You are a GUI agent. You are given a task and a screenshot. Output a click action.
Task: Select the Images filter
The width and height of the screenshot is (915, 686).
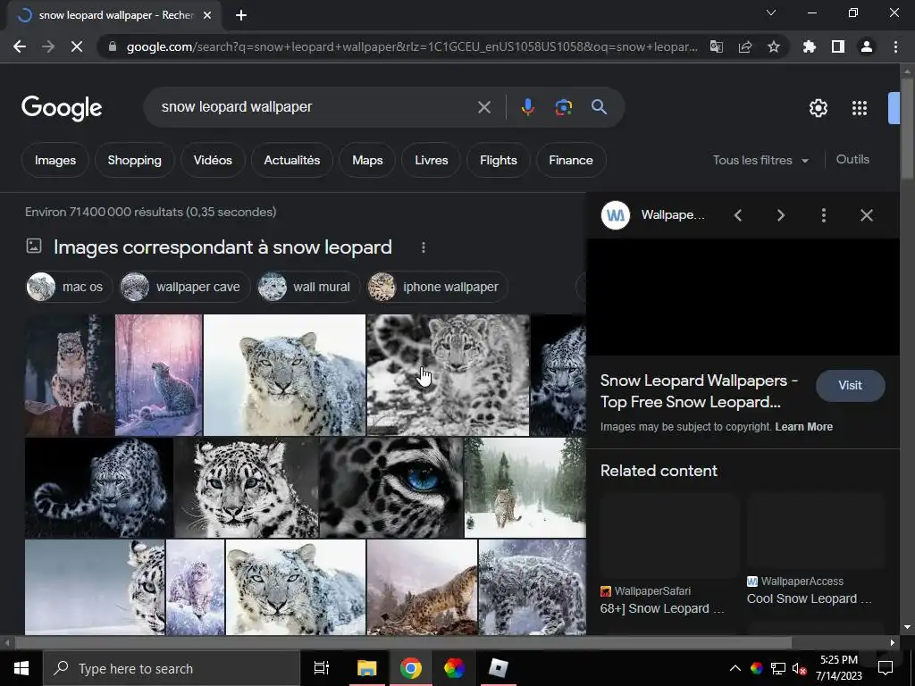[x=55, y=160]
